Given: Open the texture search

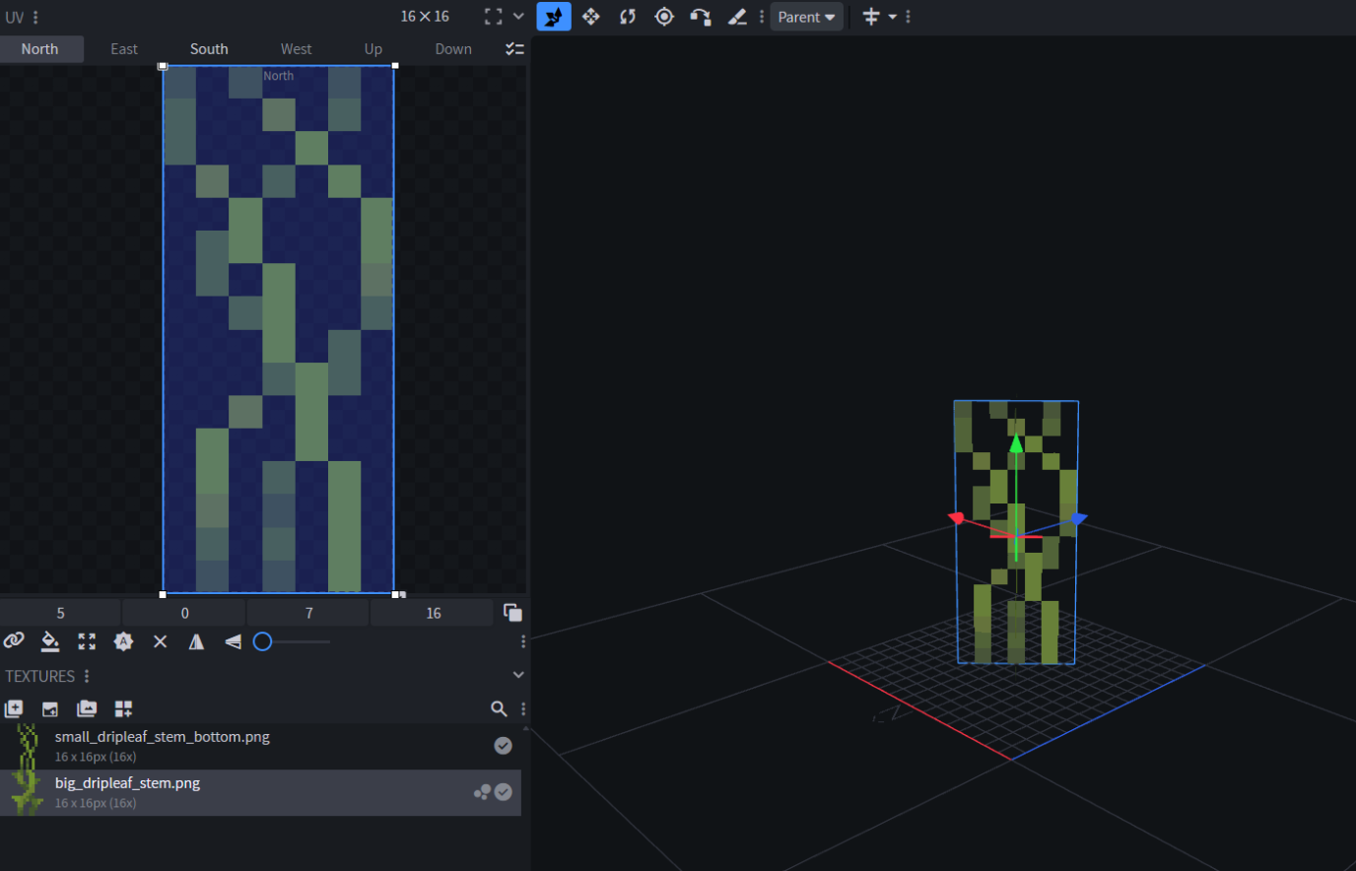Looking at the screenshot, I should coord(499,708).
